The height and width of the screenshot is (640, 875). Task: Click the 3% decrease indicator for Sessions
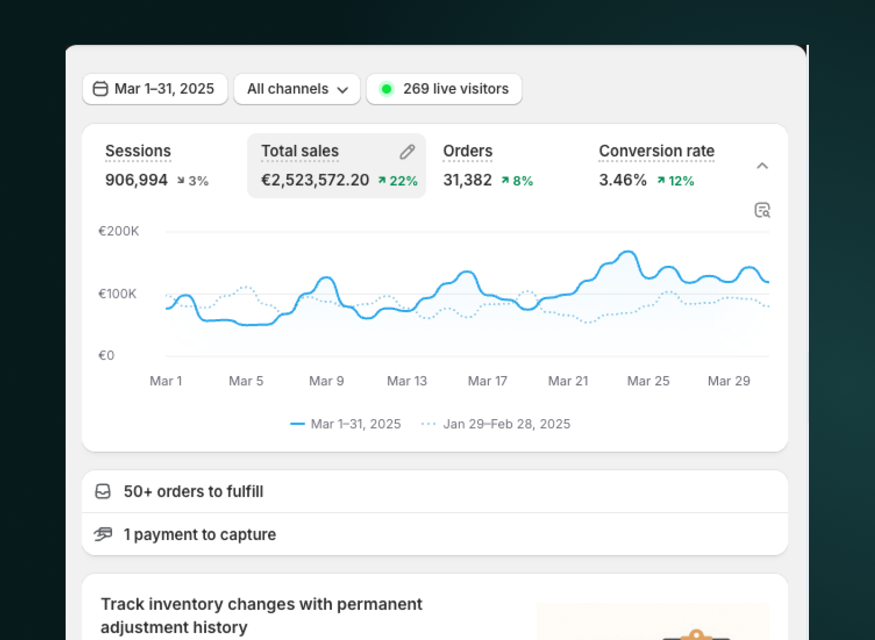pyautogui.click(x=192, y=180)
